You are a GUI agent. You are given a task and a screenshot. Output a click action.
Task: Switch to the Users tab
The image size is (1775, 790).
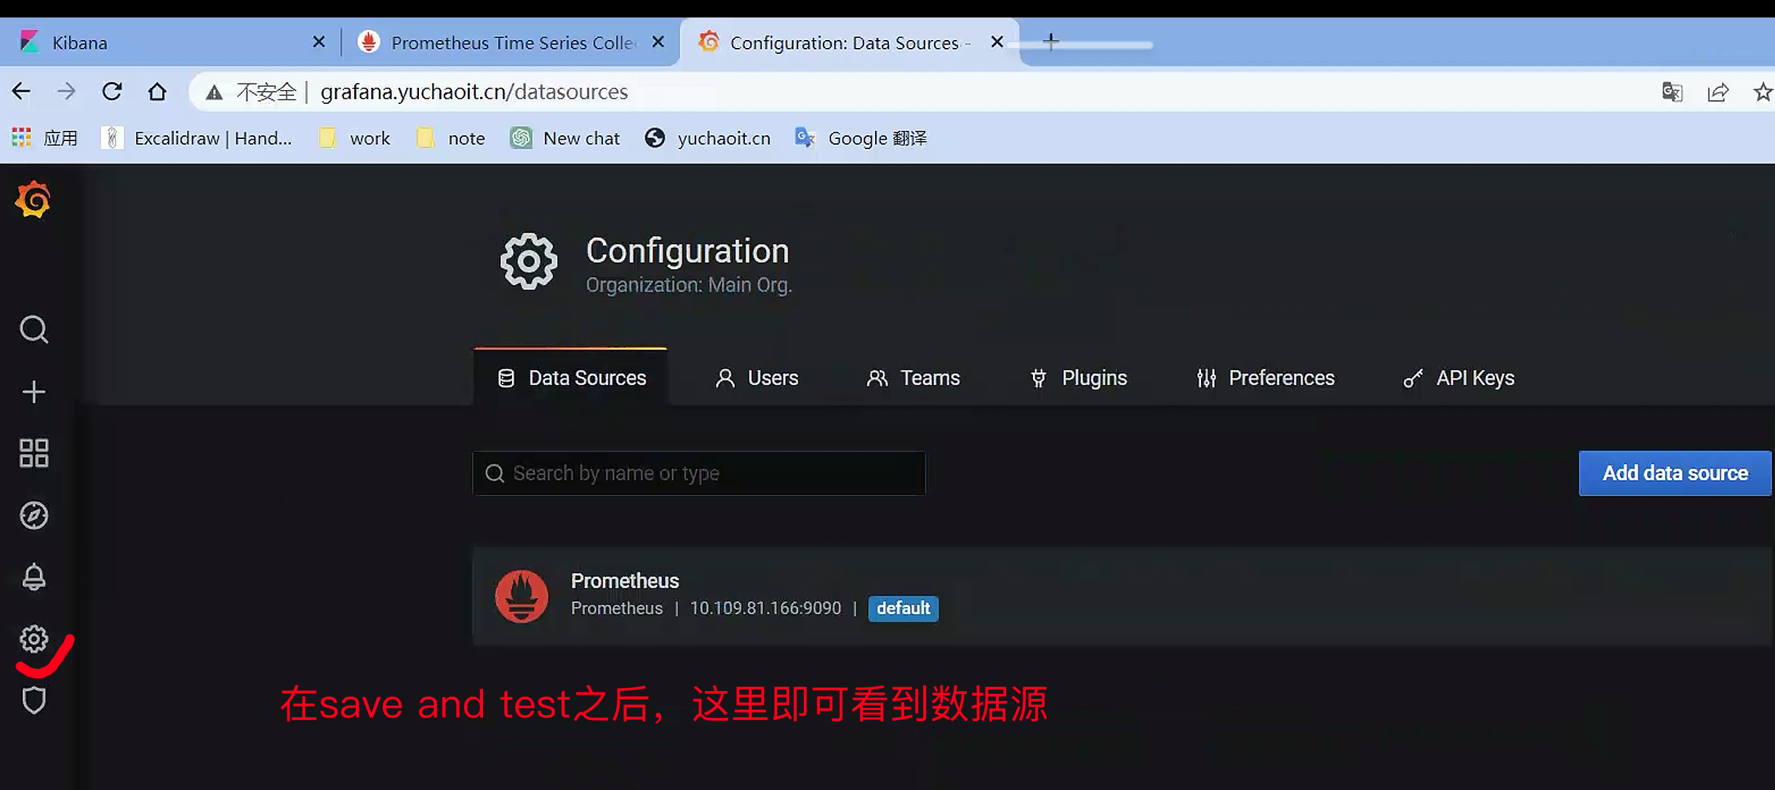(757, 378)
